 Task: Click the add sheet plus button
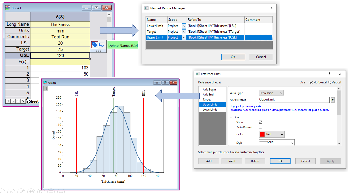click(x=18, y=101)
